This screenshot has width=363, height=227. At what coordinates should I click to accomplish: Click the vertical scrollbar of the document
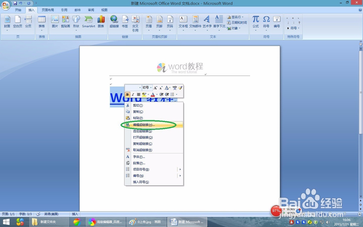361,93
